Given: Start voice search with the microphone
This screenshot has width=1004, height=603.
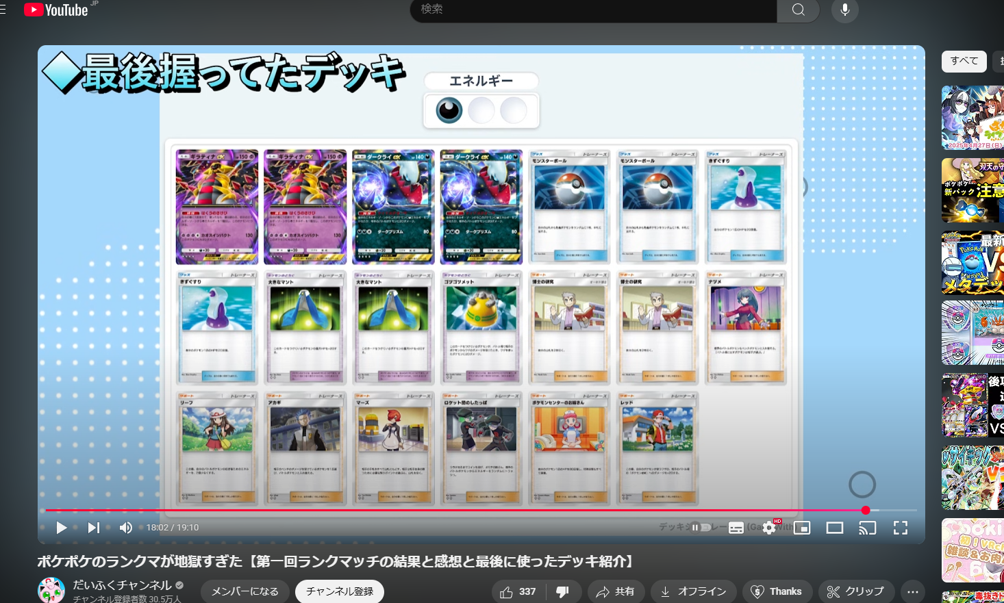Looking at the screenshot, I should click(845, 10).
